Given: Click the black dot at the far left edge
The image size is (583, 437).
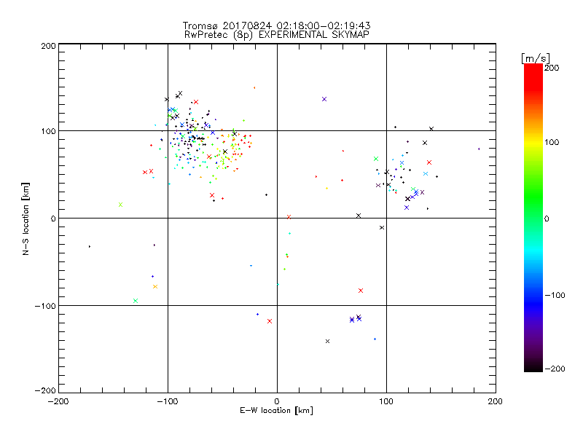Looking at the screenshot, I should 90,246.
